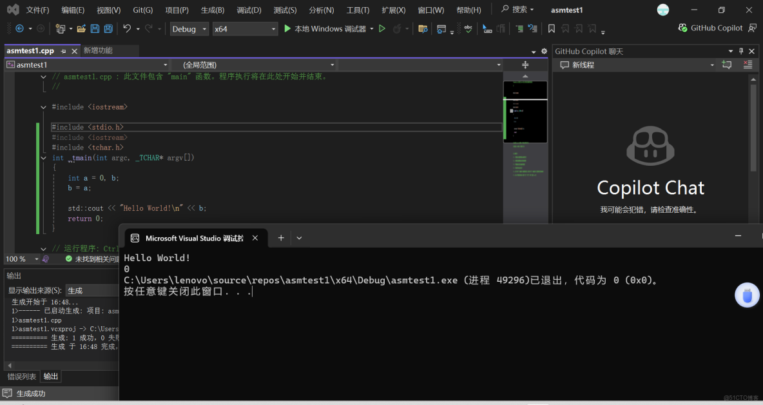Open the Git(G) menu

[x=142, y=10]
